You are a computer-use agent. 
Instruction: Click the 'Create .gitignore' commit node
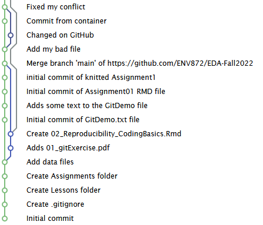tap(5, 204)
